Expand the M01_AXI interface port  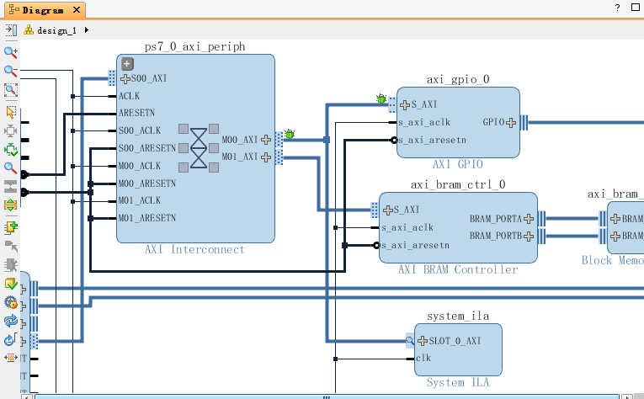click(x=266, y=157)
